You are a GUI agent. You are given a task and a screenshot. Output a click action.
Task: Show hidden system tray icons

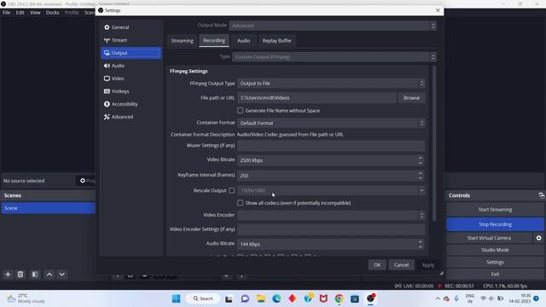coord(438,298)
